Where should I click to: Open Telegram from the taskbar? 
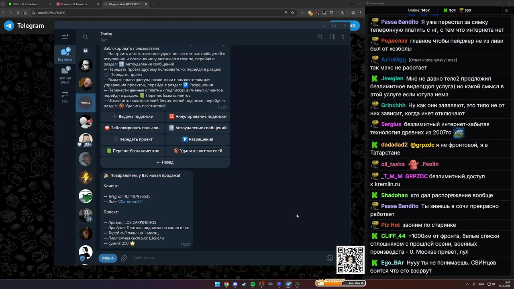coord(288,284)
